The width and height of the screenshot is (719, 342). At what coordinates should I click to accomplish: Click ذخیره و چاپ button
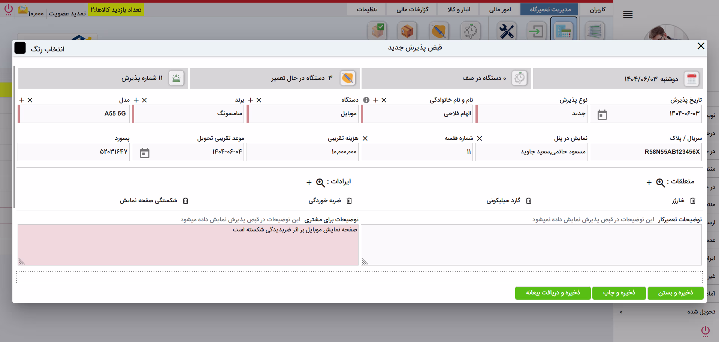(619, 293)
